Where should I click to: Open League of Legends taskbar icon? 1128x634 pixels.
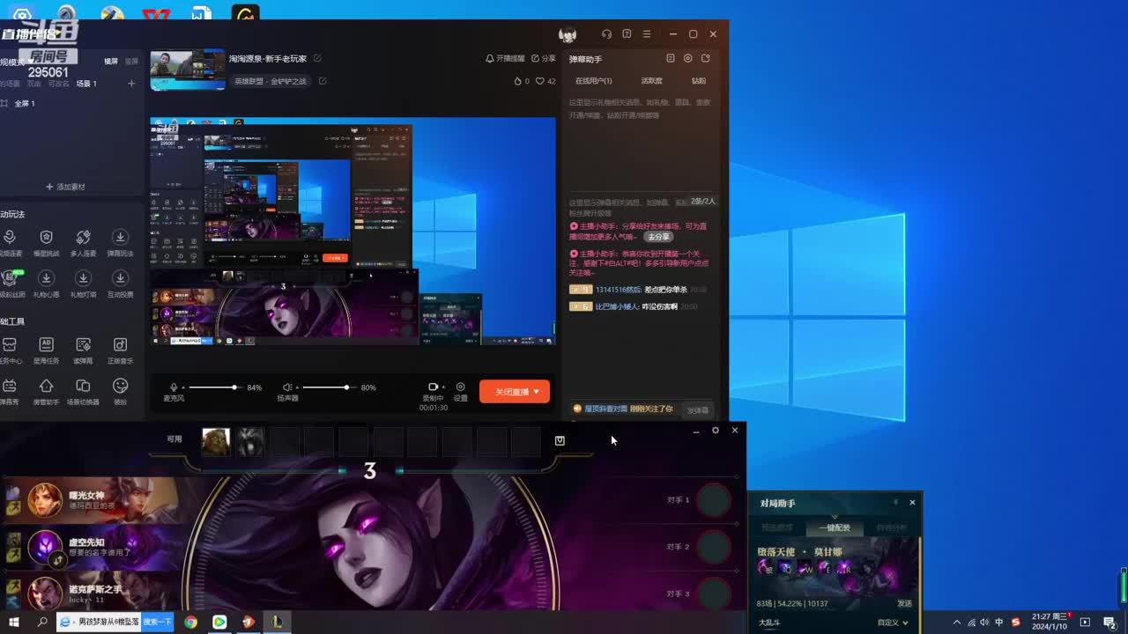tap(277, 622)
